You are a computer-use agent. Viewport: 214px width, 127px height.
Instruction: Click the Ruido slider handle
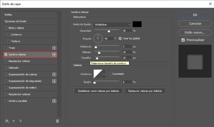click(95, 83)
